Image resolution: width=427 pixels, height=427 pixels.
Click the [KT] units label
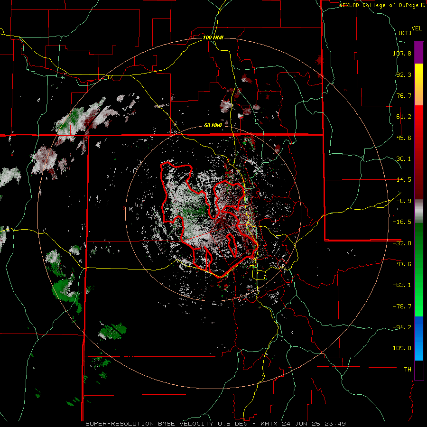point(405,33)
